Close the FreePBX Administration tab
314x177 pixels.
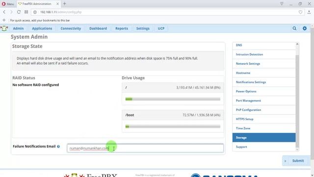[x=58, y=4]
